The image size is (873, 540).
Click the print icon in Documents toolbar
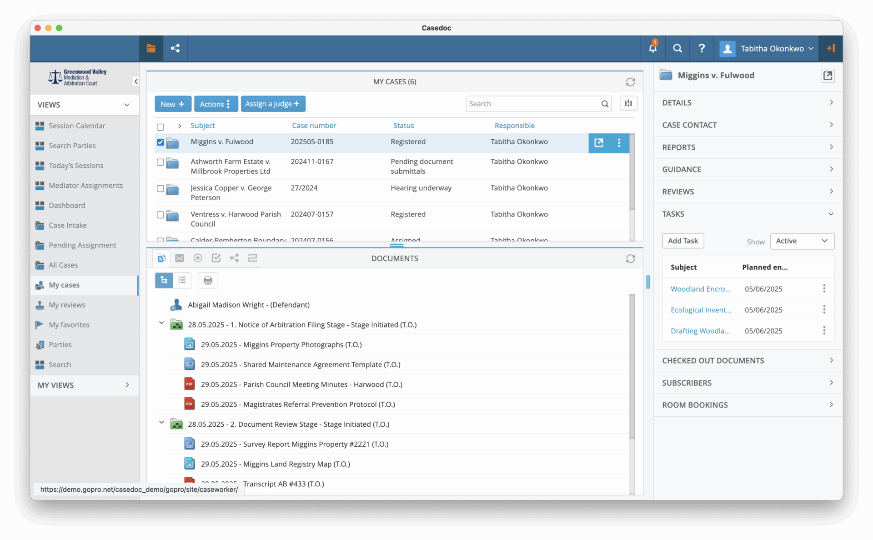pos(208,281)
